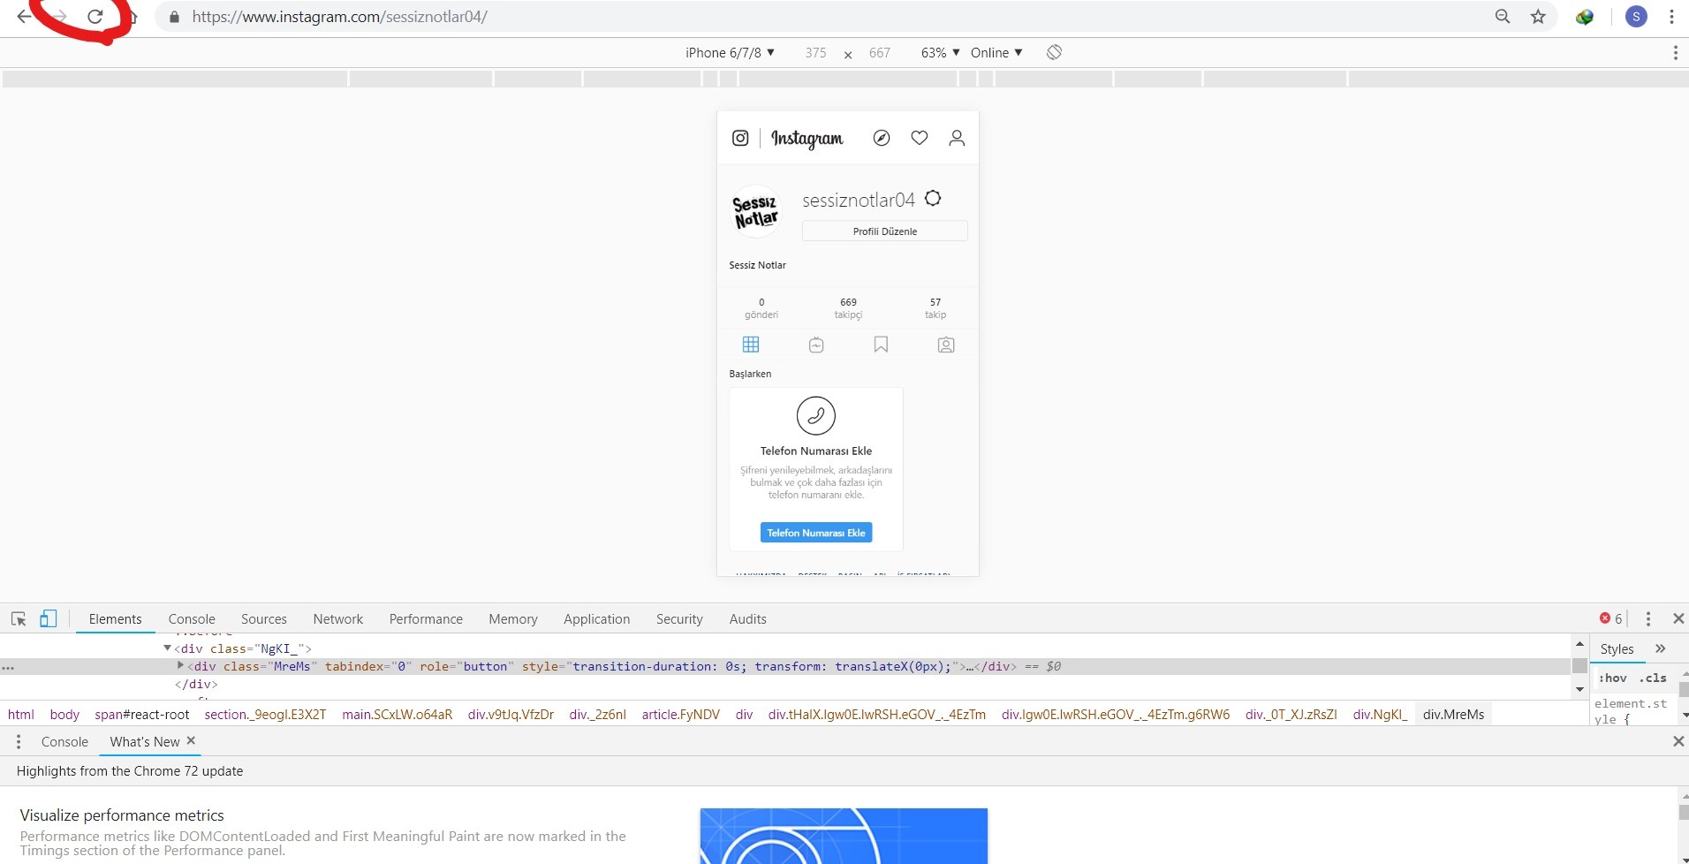Click the ellipsis beside selected DOM row
Screen dimensions: 1689x864
(8, 667)
